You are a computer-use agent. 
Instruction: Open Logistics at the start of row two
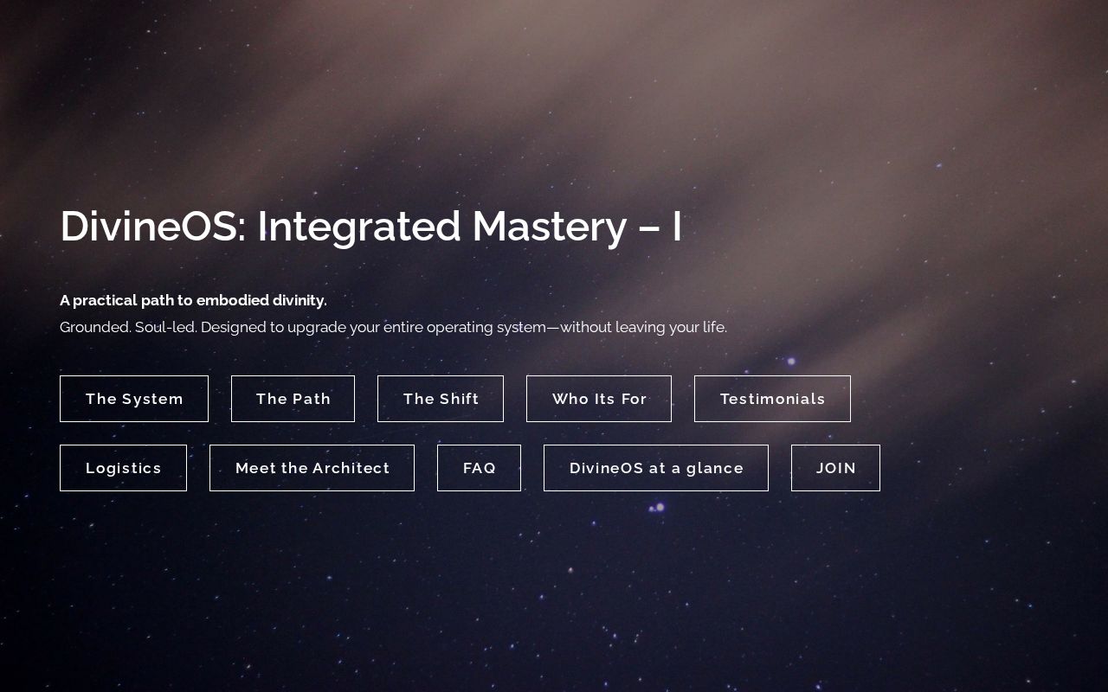pyautogui.click(x=123, y=468)
